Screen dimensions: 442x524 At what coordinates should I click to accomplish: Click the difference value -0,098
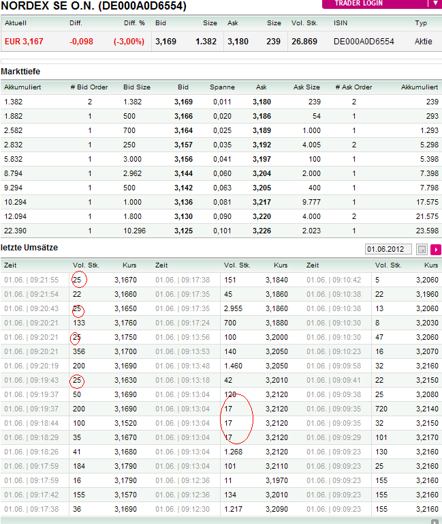tap(81, 42)
